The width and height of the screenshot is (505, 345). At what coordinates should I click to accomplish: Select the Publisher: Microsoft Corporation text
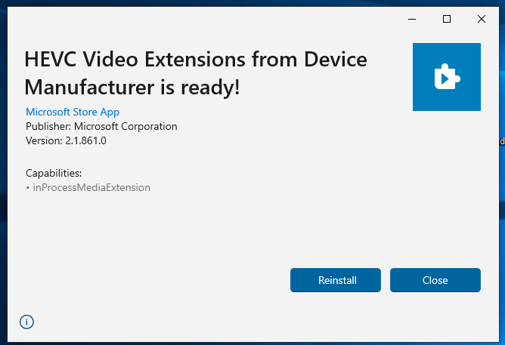point(101,126)
